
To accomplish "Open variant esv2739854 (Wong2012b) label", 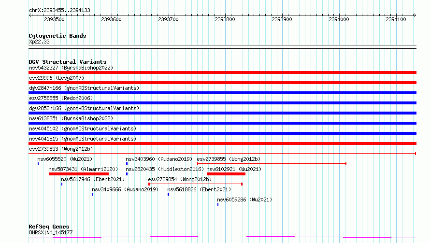I will click(x=180, y=179).
